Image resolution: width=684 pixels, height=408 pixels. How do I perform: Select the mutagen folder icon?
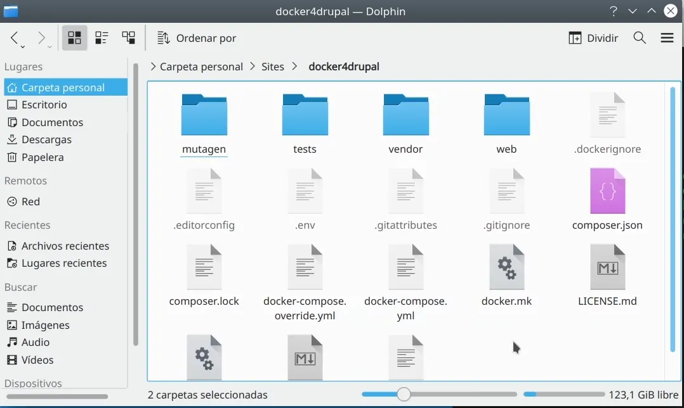(x=204, y=115)
